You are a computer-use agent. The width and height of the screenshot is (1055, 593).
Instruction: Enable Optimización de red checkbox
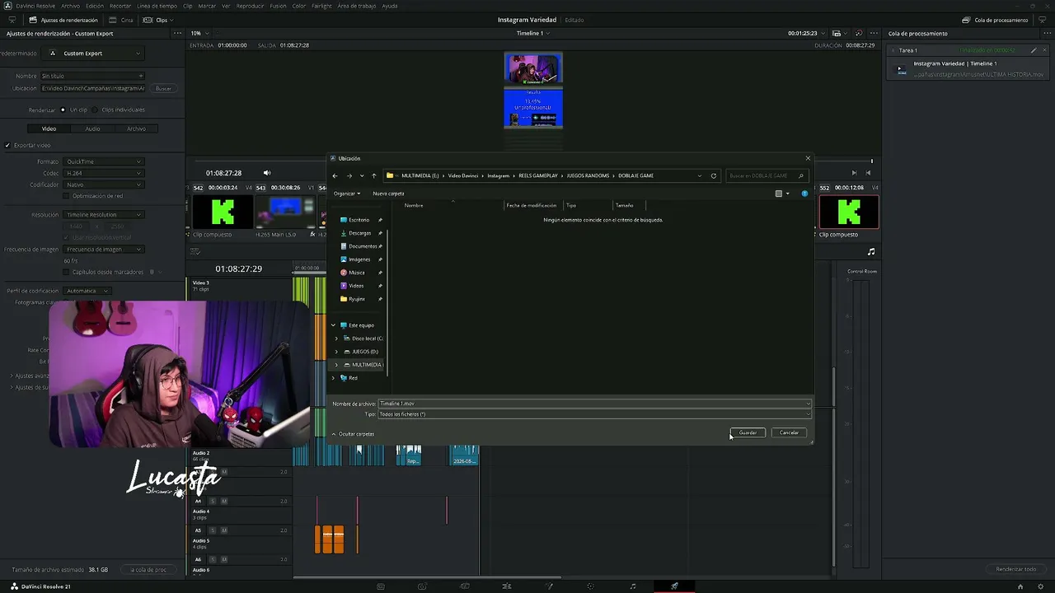(x=66, y=196)
